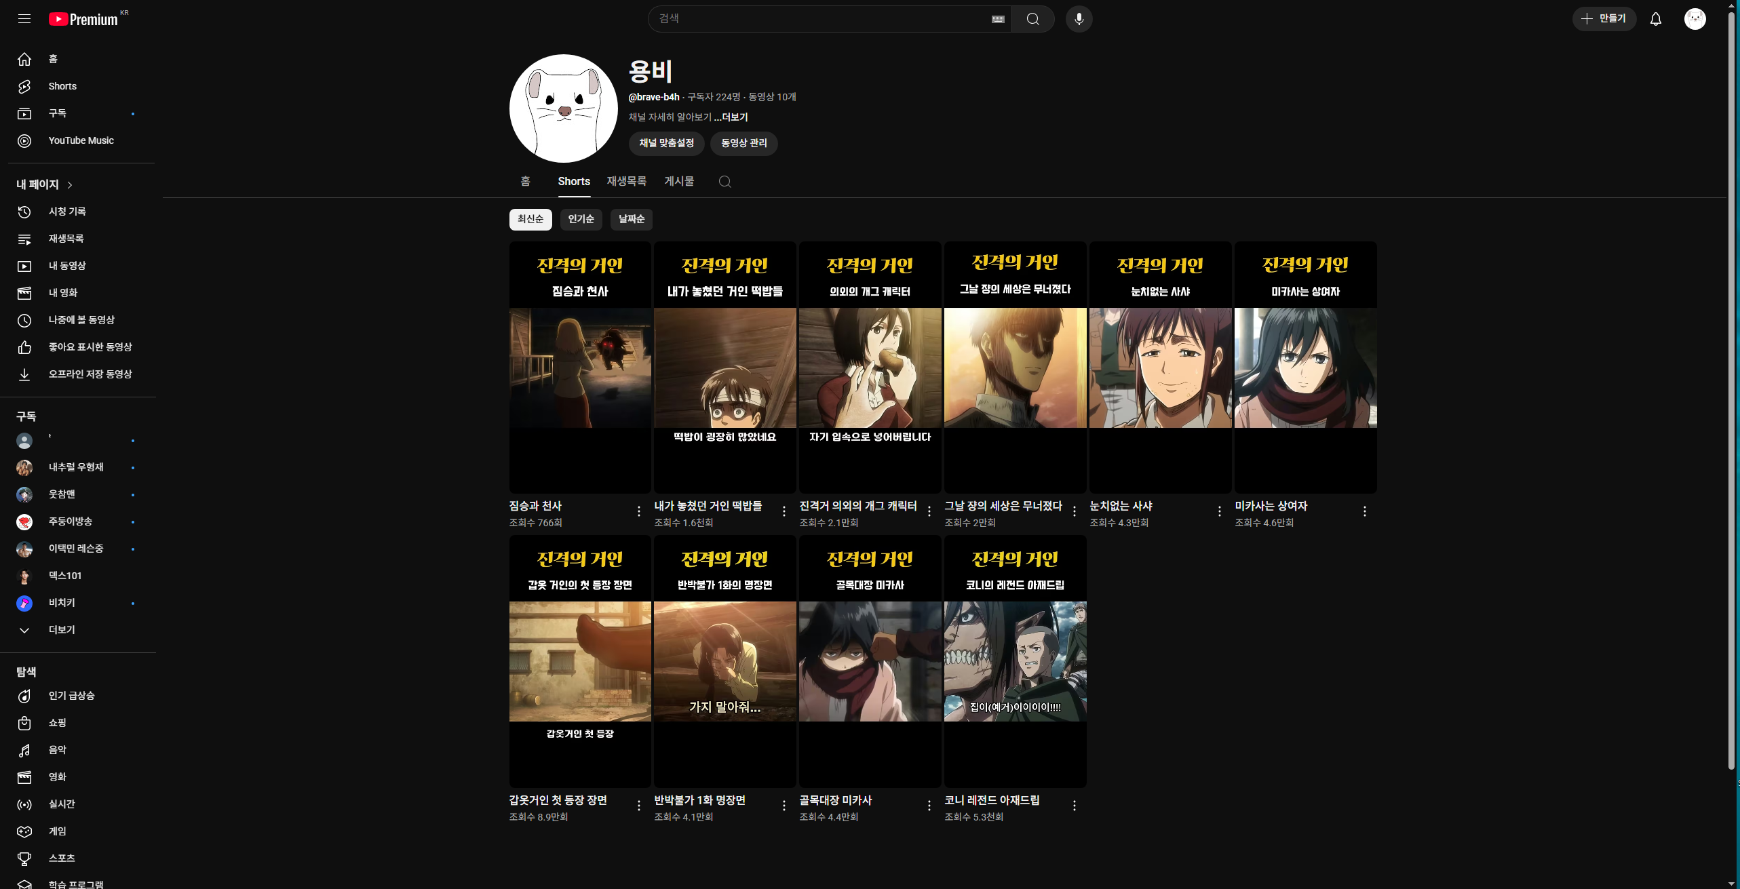Screen dimensions: 1740x889
Task: Open options for 미카사는 상여자
Action: [x=1365, y=511]
